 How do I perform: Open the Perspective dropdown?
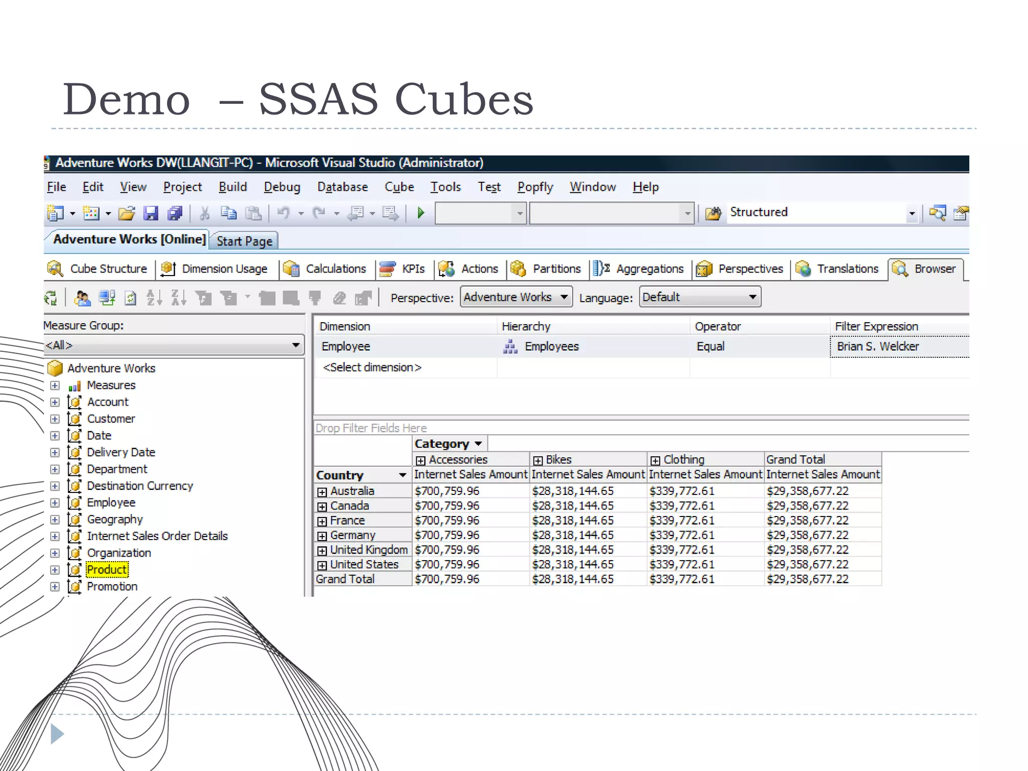pos(517,297)
